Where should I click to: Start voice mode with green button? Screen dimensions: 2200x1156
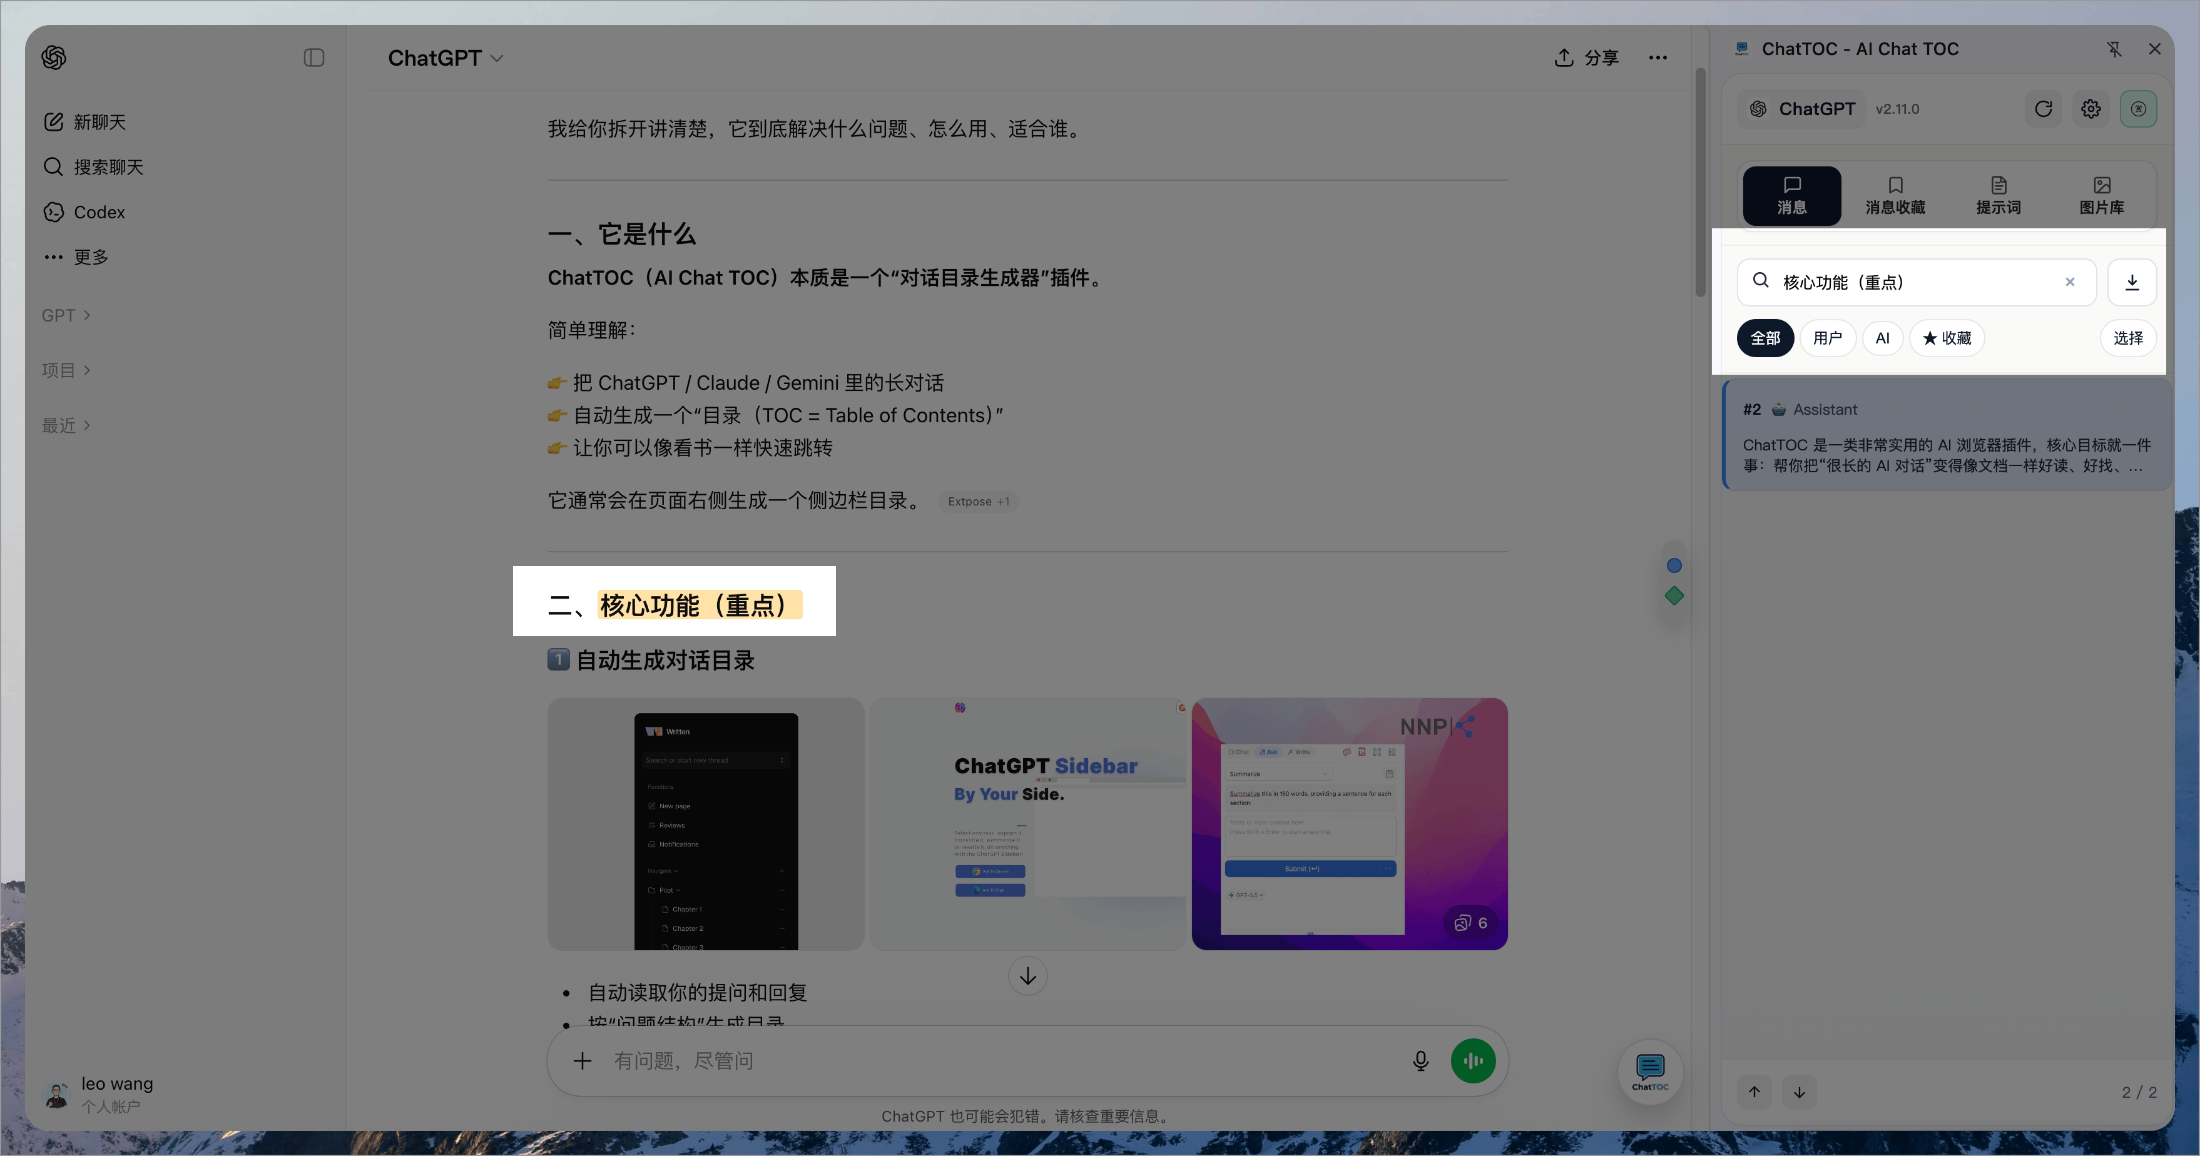coord(1473,1060)
